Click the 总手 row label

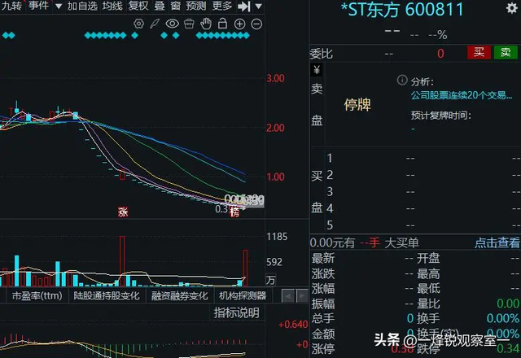(323, 318)
